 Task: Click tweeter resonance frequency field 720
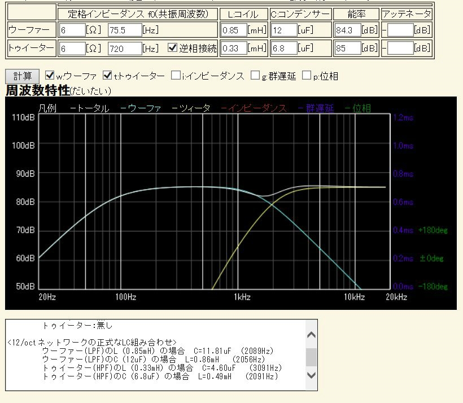coord(124,49)
